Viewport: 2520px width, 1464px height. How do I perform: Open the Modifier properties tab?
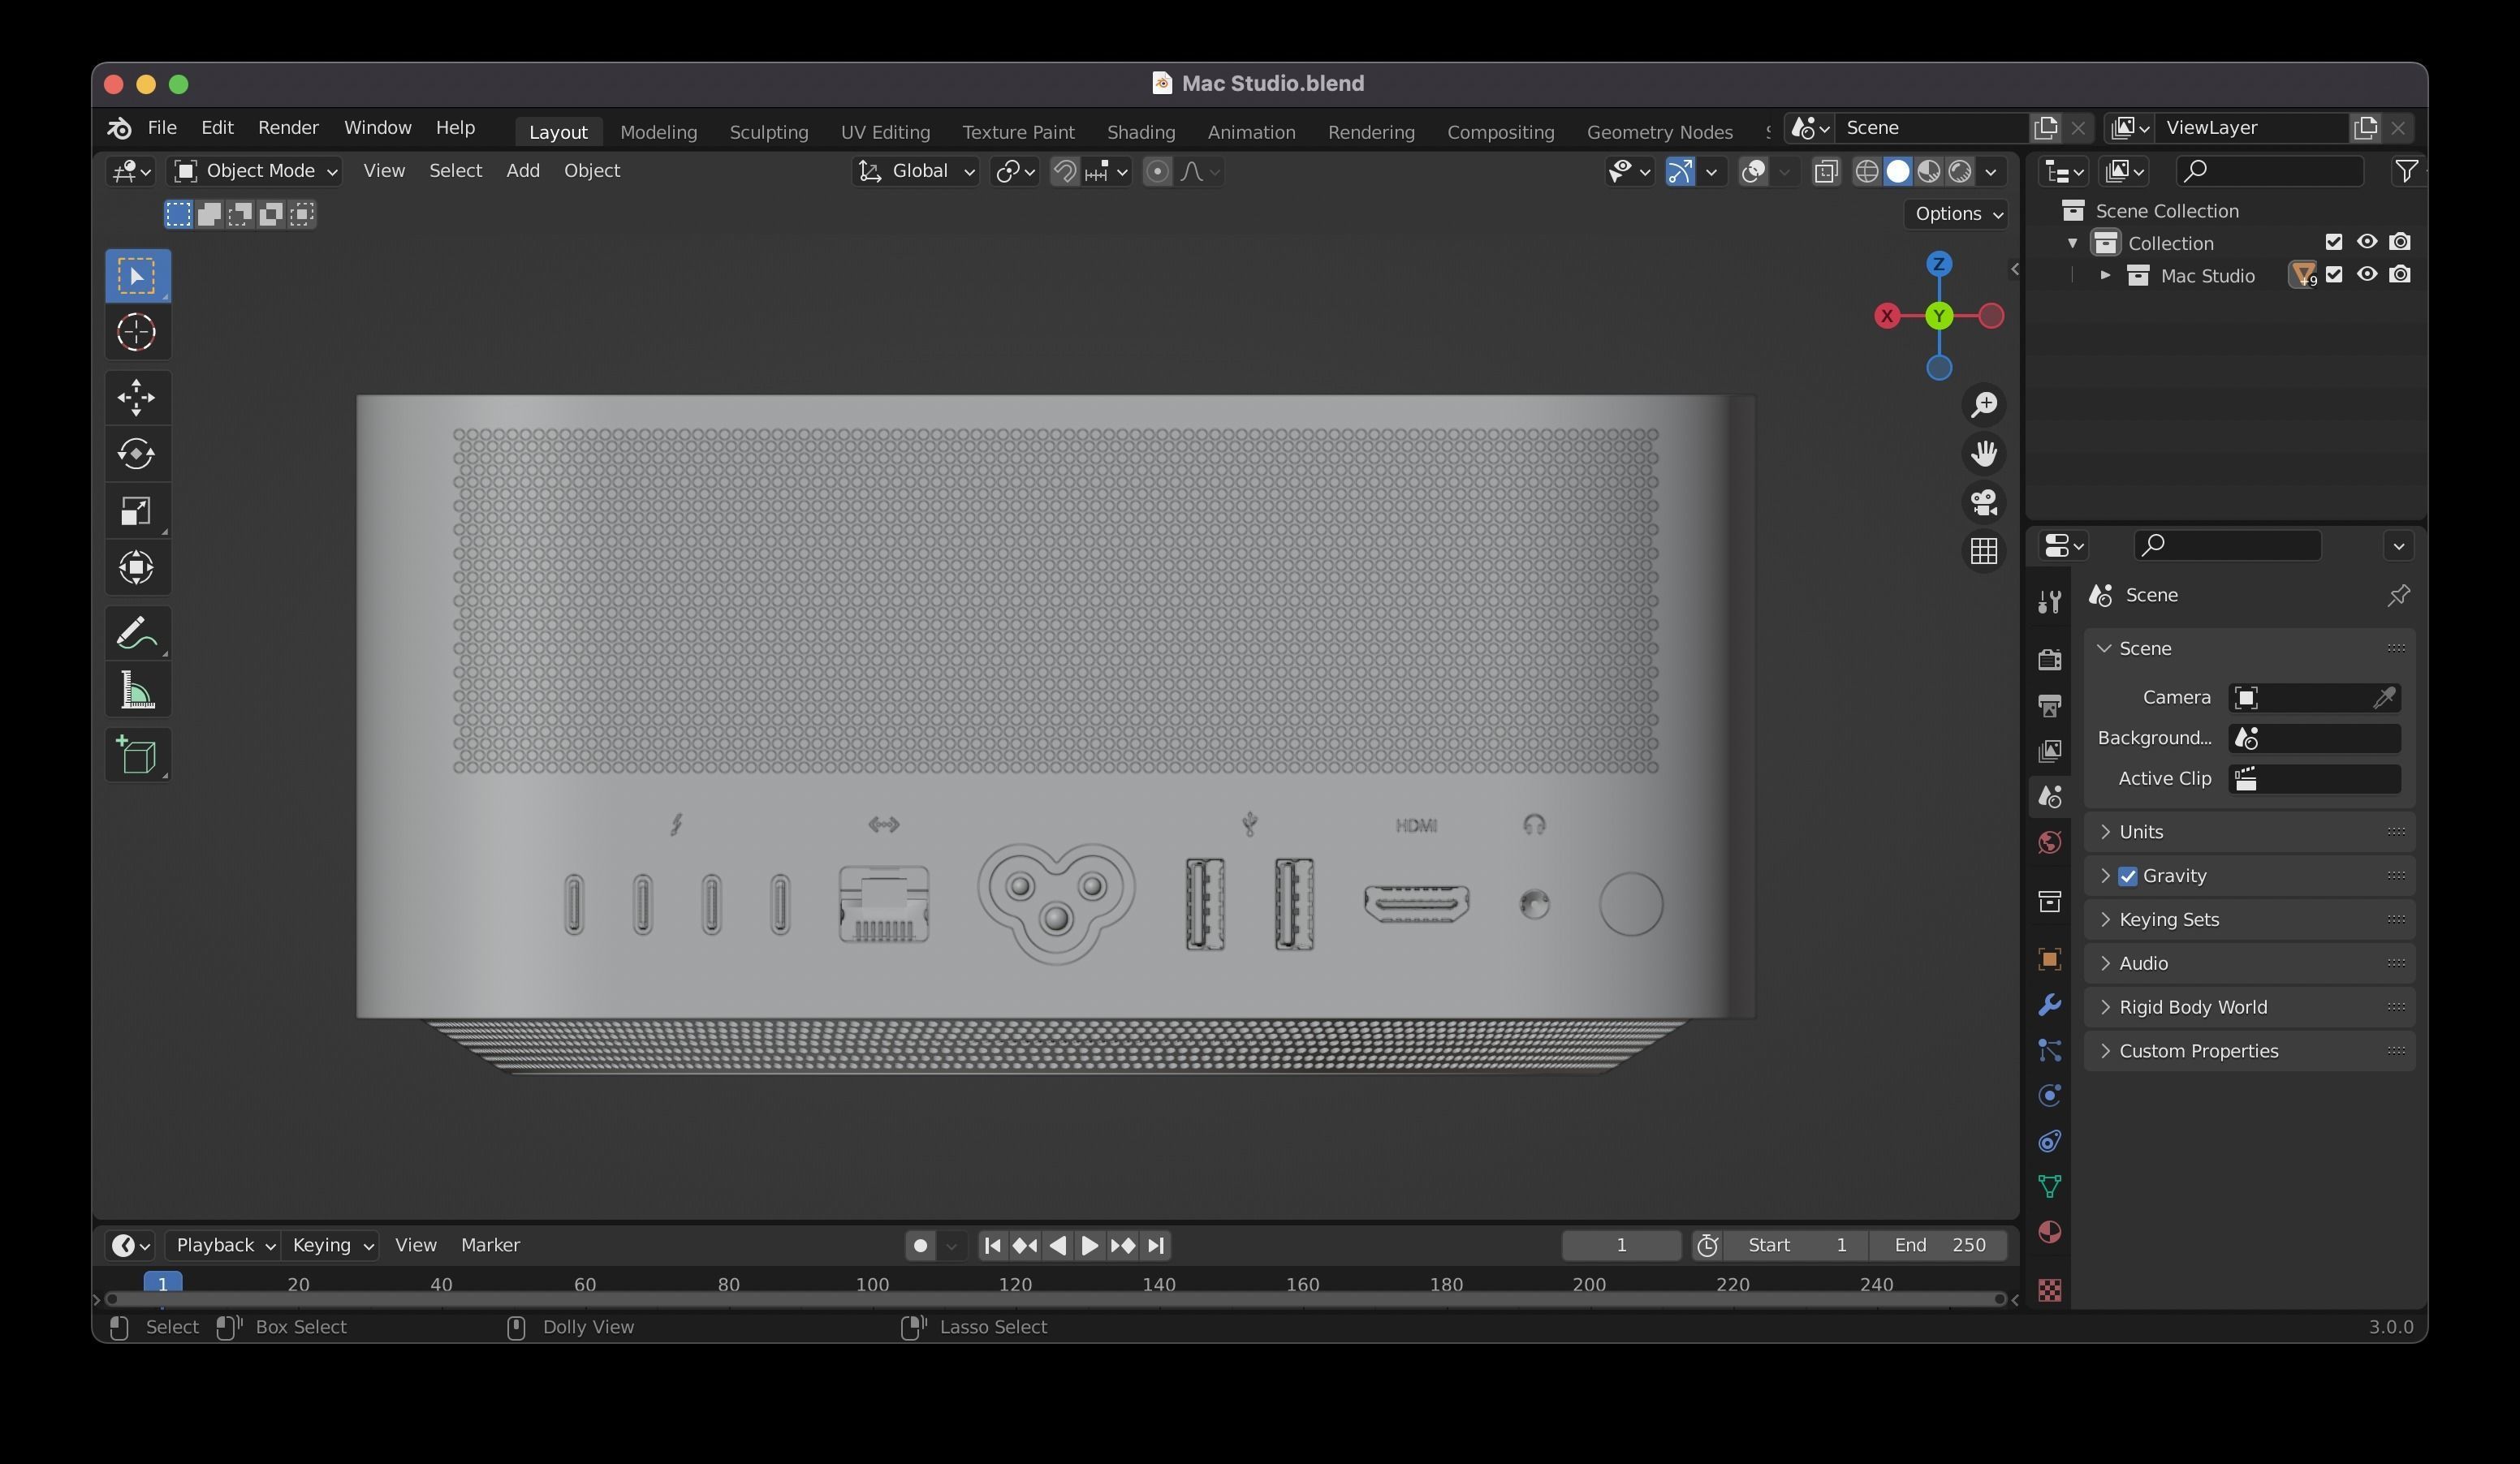coord(2049,1005)
